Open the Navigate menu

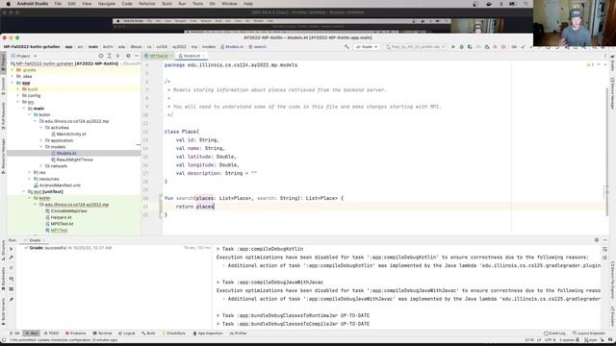click(x=107, y=4)
